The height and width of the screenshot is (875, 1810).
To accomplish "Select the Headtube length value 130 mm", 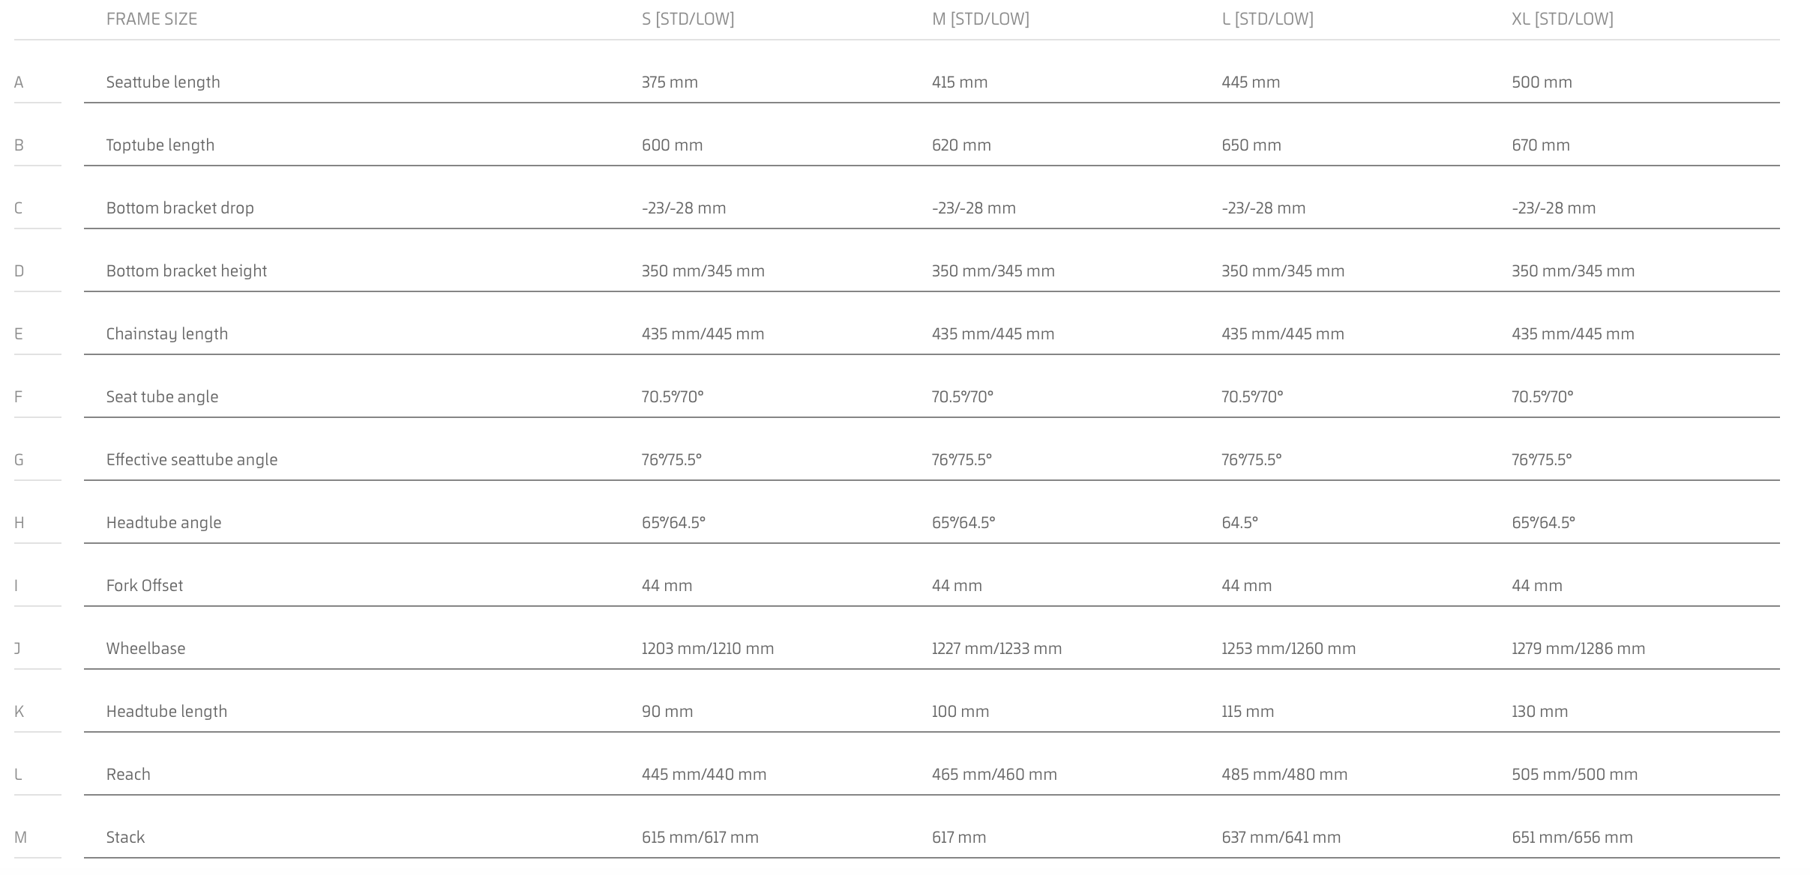I will [1539, 712].
